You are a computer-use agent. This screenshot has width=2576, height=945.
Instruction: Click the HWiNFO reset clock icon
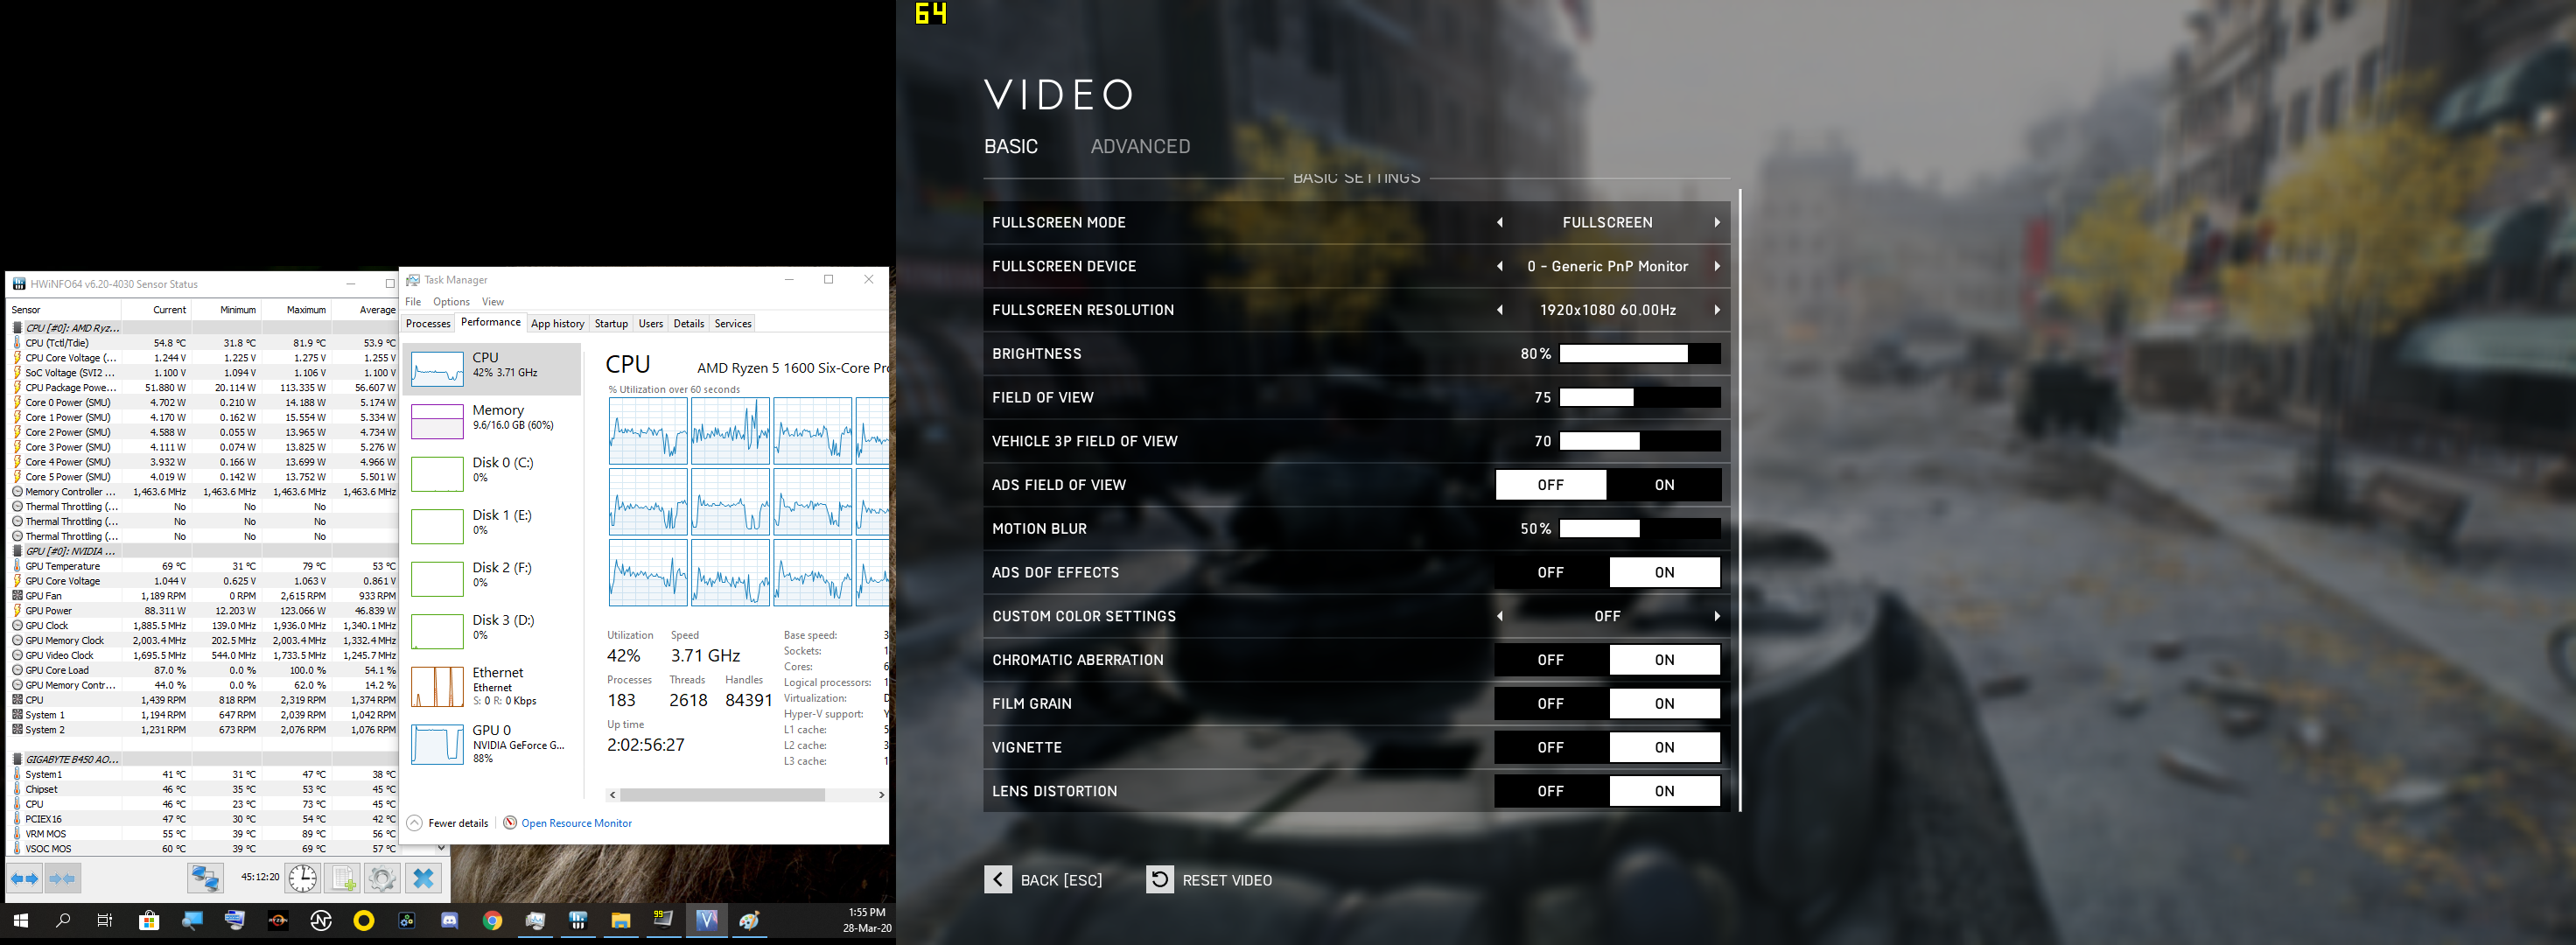302,878
